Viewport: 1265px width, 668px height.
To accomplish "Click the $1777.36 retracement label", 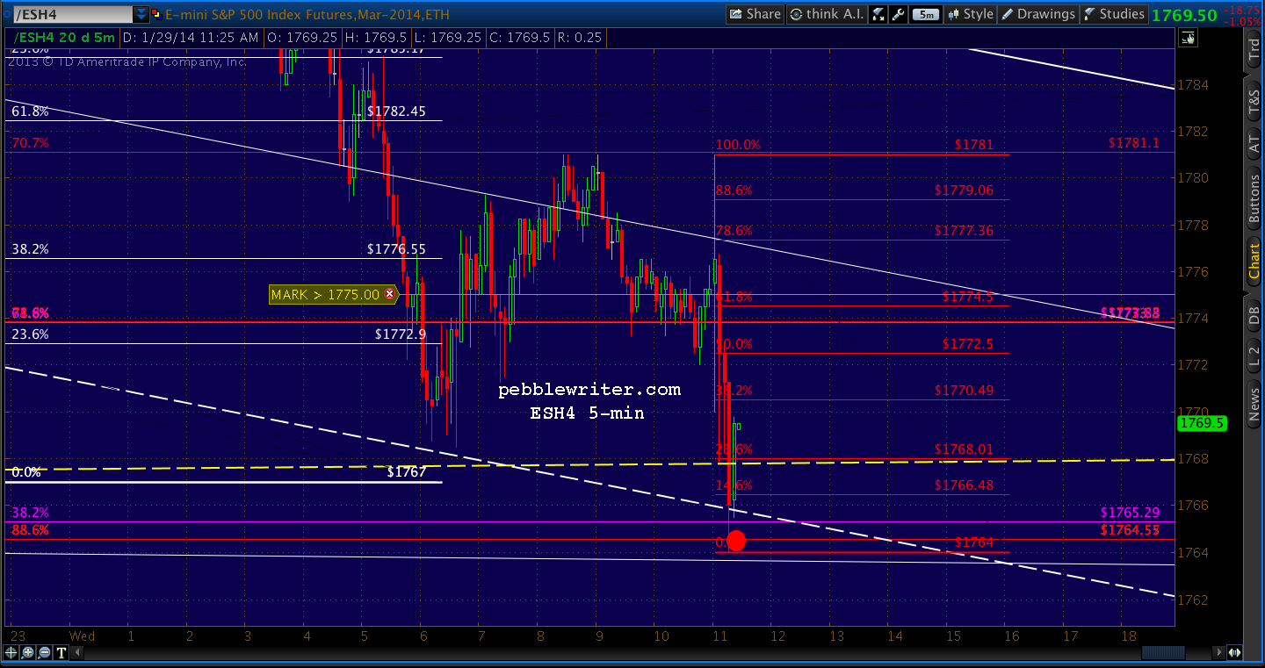I will (x=965, y=231).
